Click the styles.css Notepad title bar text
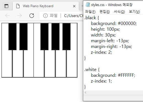 [112, 5]
